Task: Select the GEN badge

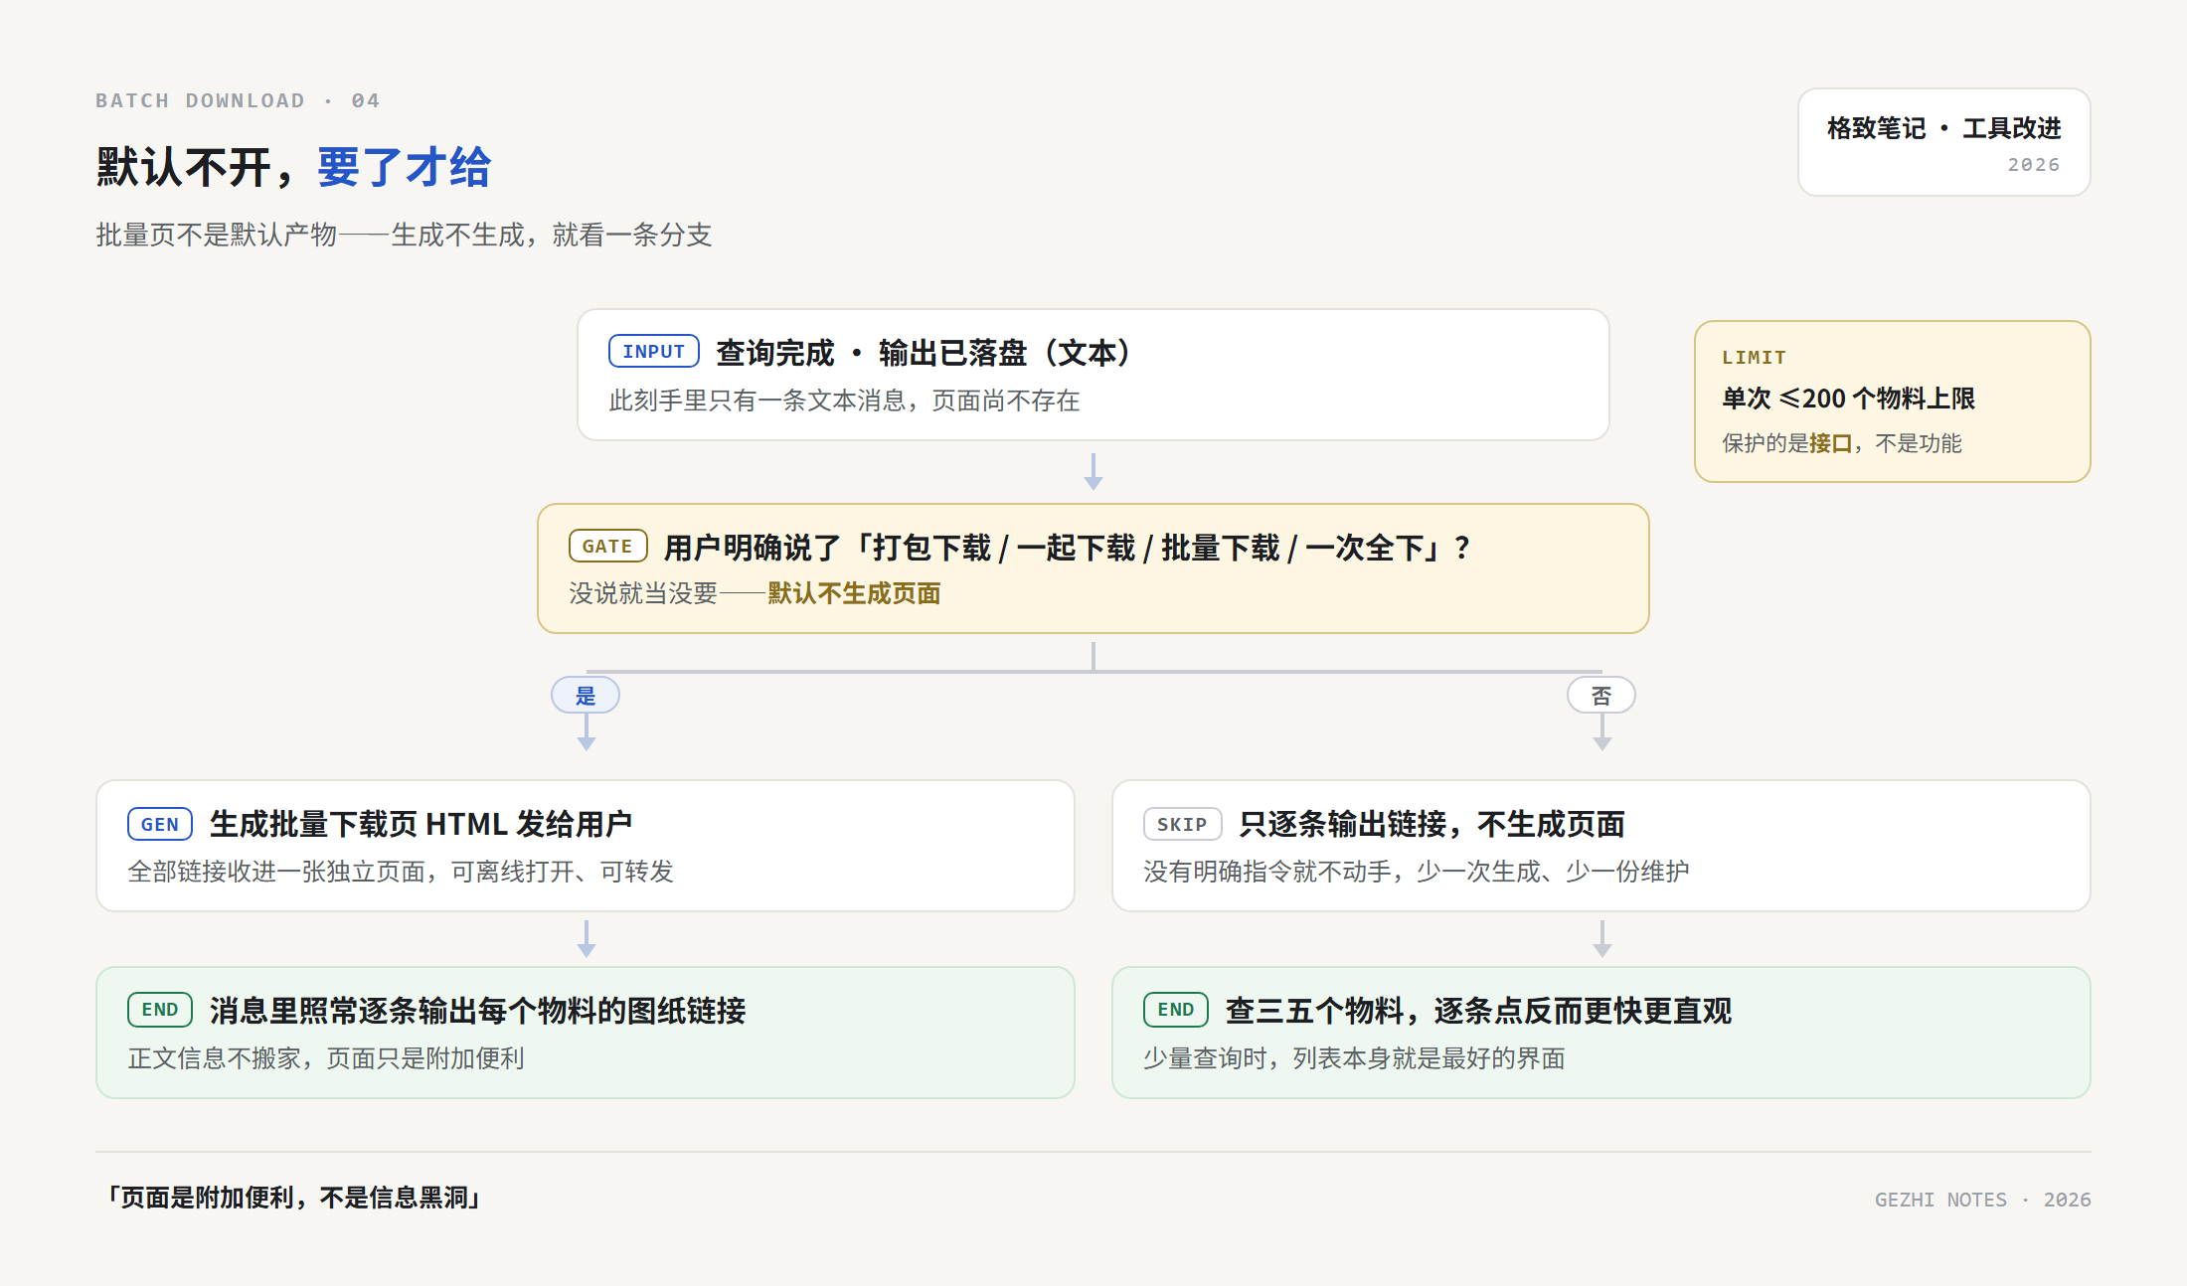Action: tap(160, 824)
